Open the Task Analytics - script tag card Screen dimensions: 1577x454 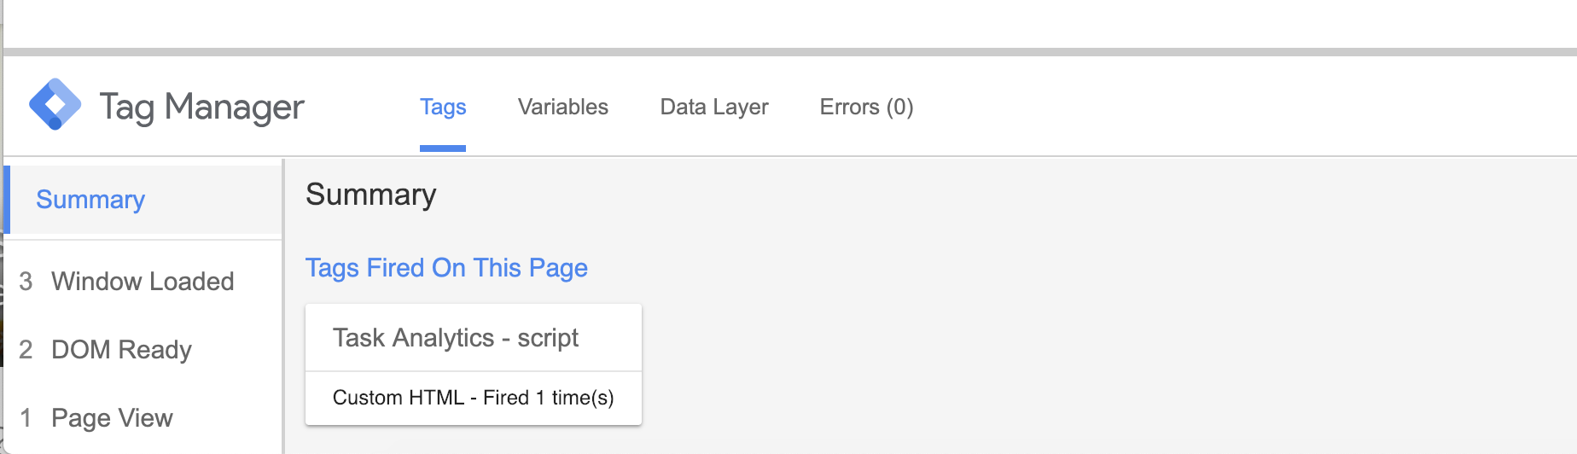[x=456, y=338]
